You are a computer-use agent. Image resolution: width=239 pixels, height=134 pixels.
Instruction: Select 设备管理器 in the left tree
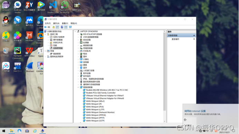pyautogui.click(x=58, y=48)
